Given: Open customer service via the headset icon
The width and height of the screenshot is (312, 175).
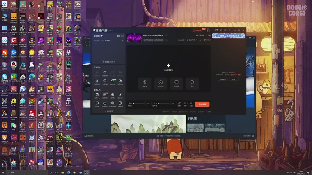Looking at the screenshot, I should tap(221, 30).
